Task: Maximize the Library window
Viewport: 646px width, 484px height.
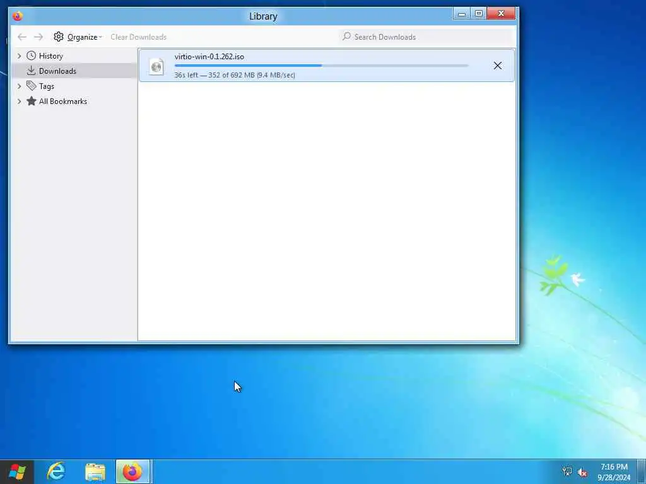Action: point(479,14)
